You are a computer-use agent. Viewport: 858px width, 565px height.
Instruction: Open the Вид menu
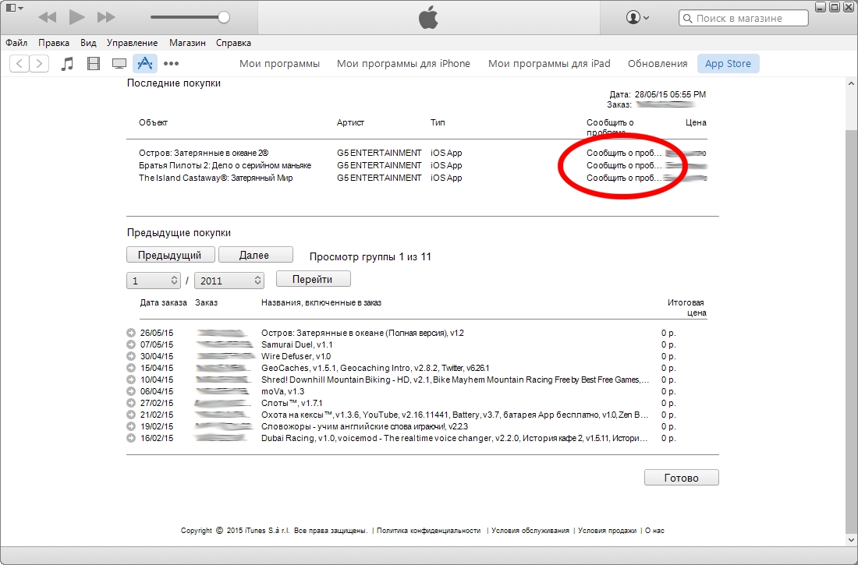click(x=88, y=43)
